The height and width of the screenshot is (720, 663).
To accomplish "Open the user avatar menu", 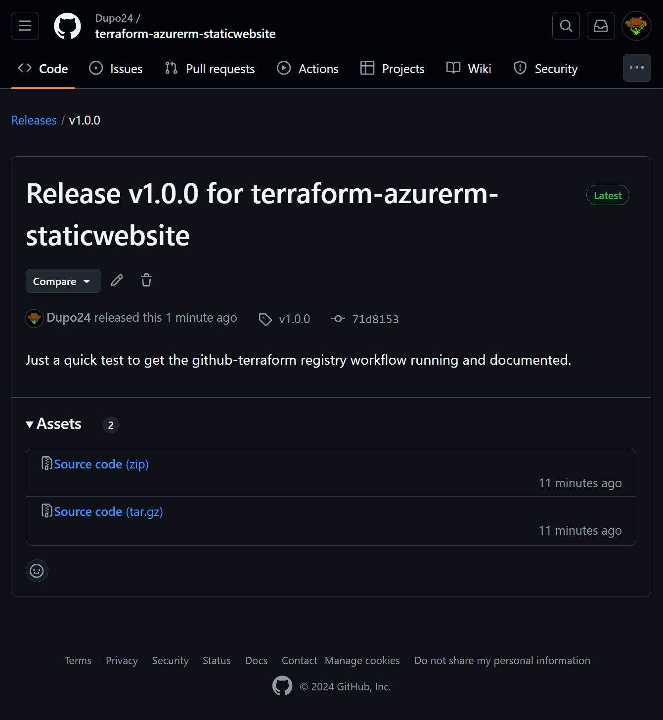I will [x=636, y=26].
